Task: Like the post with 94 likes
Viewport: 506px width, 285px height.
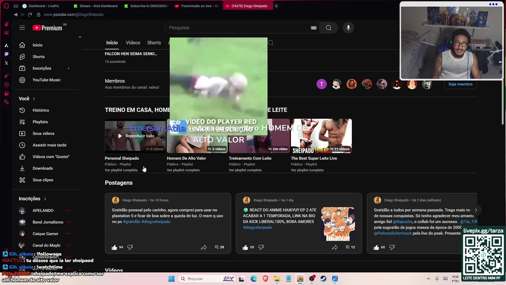Action: tap(115, 247)
